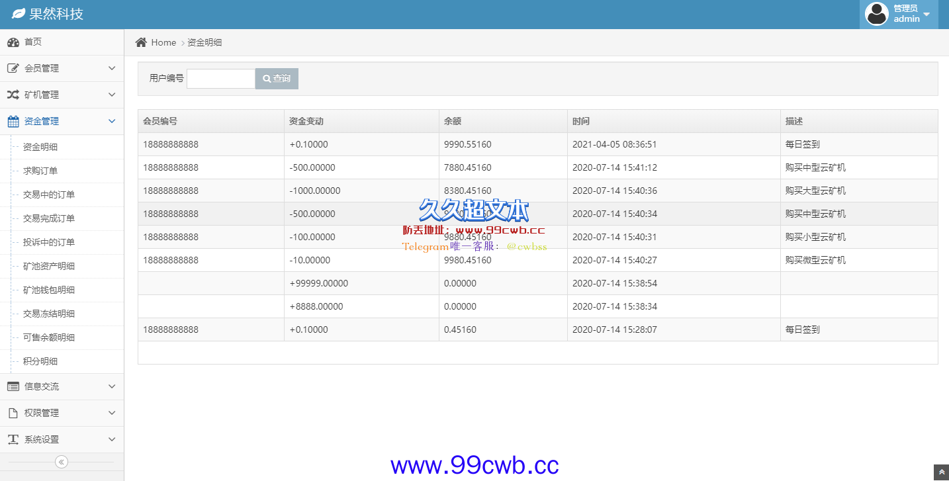Click the 权限管理 file icon
Image resolution: width=949 pixels, height=481 pixels.
[x=13, y=413]
